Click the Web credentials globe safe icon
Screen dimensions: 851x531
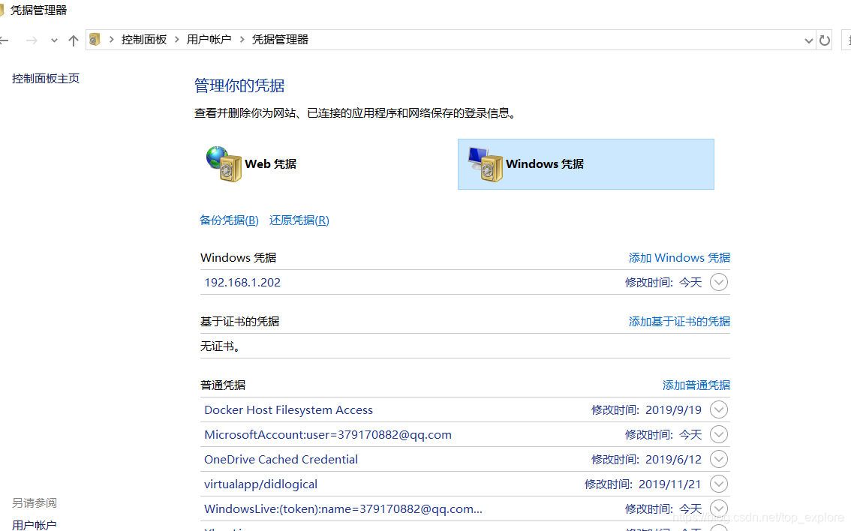(x=224, y=163)
